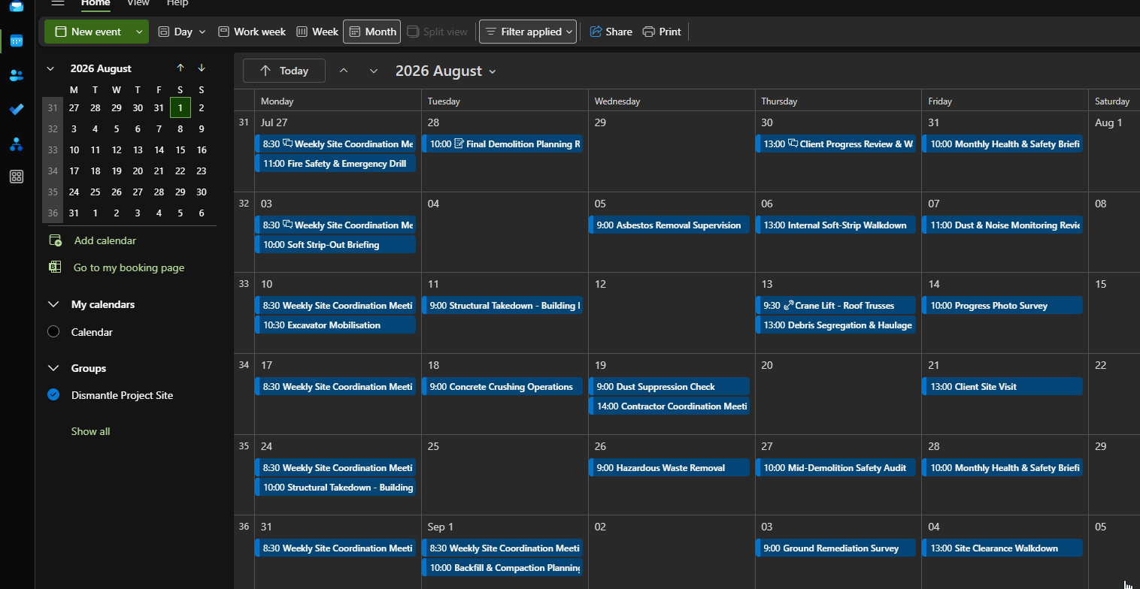Collapse the mini calendar 2026 August
The image size is (1140, 589).
pyautogui.click(x=50, y=68)
